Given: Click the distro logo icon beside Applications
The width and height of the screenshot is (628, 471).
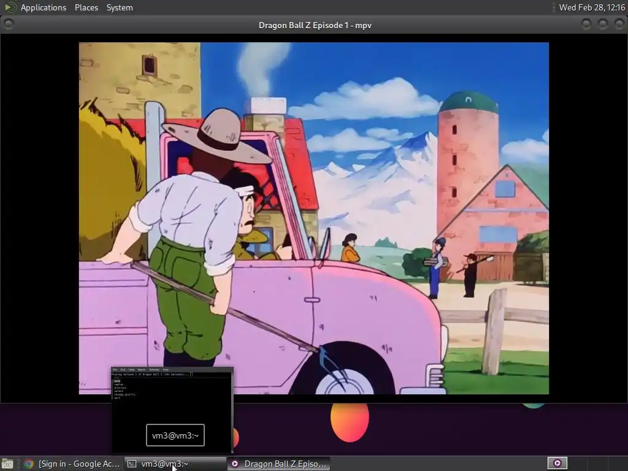Looking at the screenshot, I should 10,7.
